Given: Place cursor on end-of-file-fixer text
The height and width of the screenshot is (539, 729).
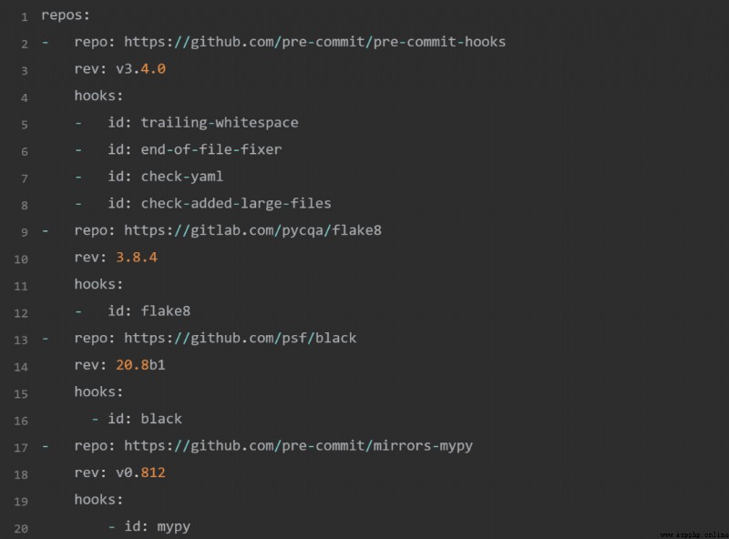Looking at the screenshot, I should (211, 149).
